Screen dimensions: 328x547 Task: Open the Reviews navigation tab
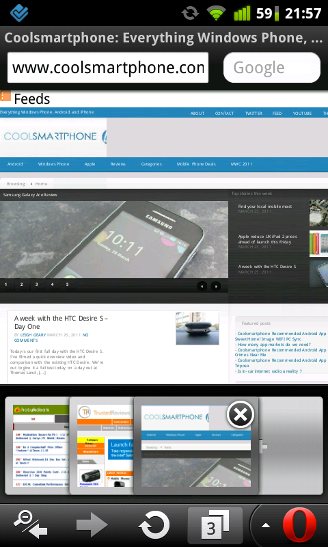click(x=118, y=164)
